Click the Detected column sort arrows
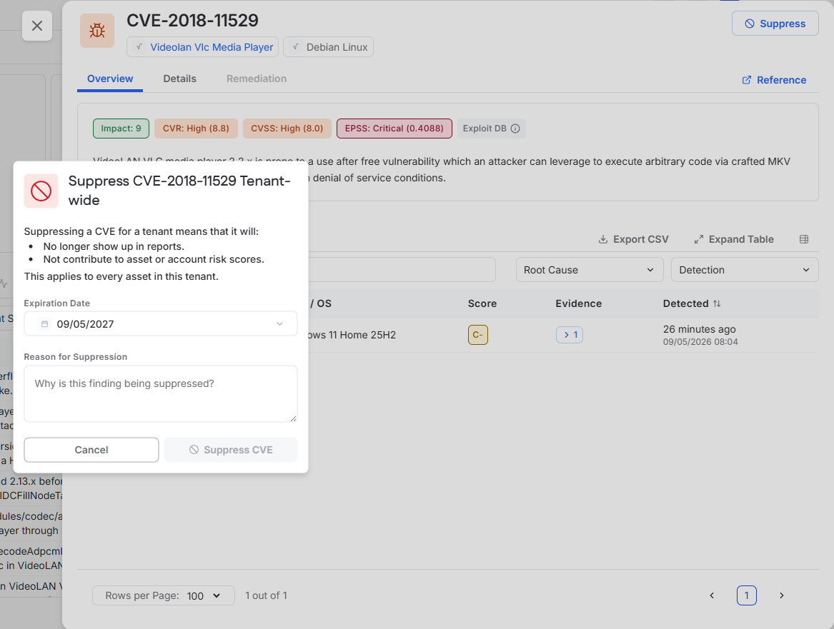 tap(717, 303)
